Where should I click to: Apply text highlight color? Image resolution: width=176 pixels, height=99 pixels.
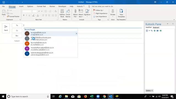click(x=33, y=15)
